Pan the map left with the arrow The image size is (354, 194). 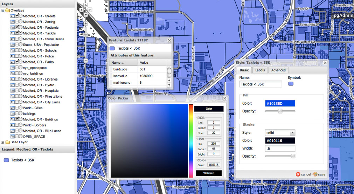[81, 10]
